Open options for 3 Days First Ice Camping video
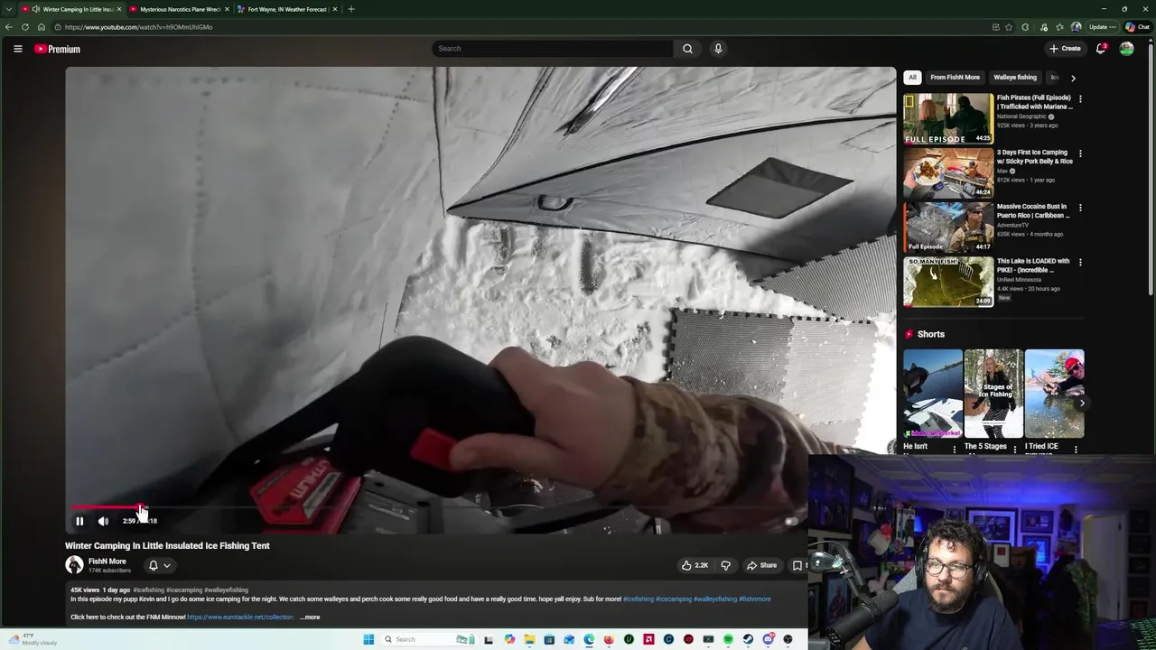1156x650 pixels. 1080,153
